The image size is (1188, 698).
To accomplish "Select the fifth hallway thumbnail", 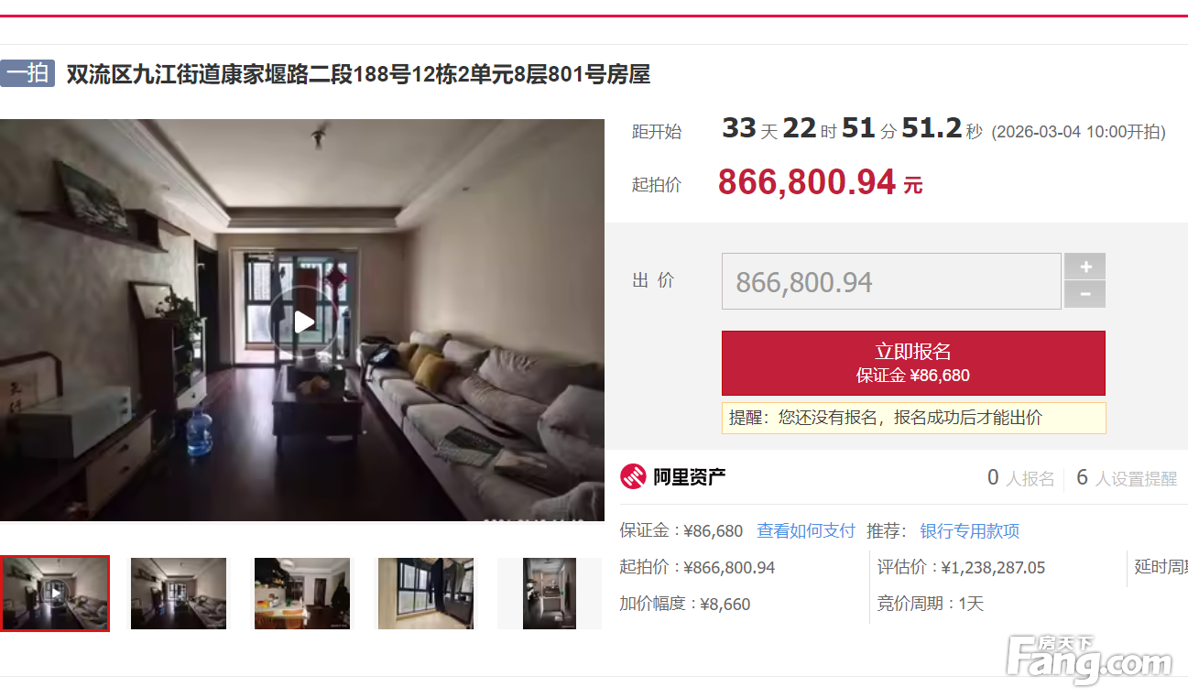I will [x=550, y=594].
